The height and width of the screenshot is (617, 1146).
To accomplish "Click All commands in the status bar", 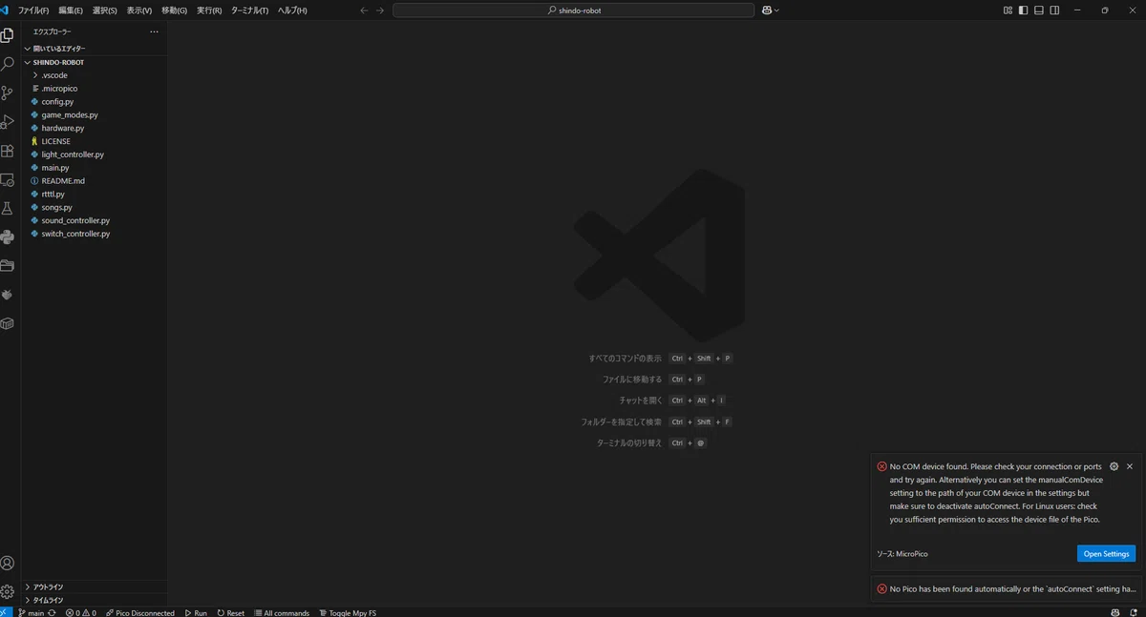I will 282,612.
